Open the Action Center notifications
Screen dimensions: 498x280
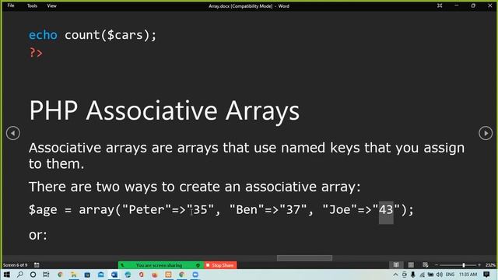(x=486, y=275)
